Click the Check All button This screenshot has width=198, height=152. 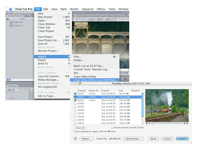click(80, 128)
